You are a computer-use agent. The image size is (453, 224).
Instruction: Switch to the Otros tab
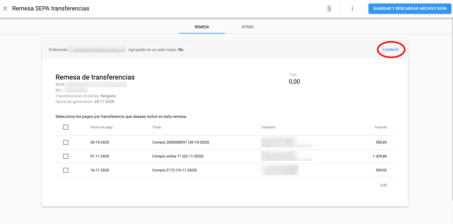247,27
